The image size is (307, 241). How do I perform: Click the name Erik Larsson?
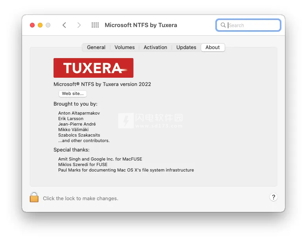(x=71, y=119)
